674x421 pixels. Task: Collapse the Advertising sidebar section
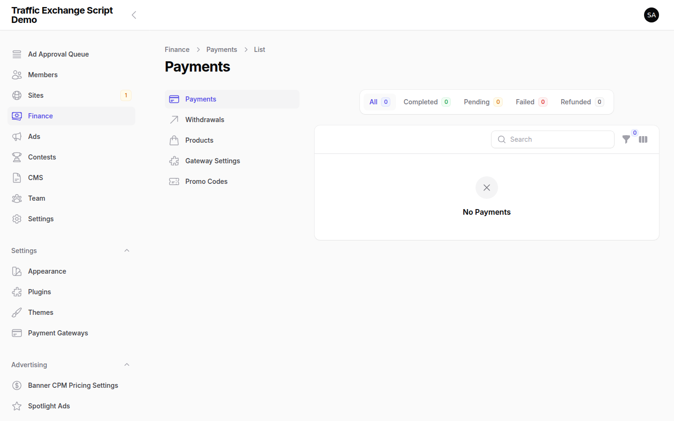[x=126, y=364]
